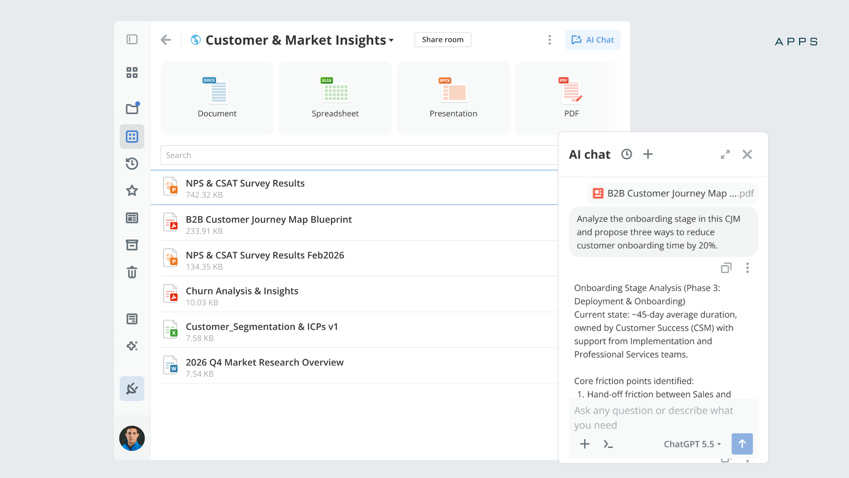
Task: Attach a file with the chat plus icon
Action: (x=585, y=444)
